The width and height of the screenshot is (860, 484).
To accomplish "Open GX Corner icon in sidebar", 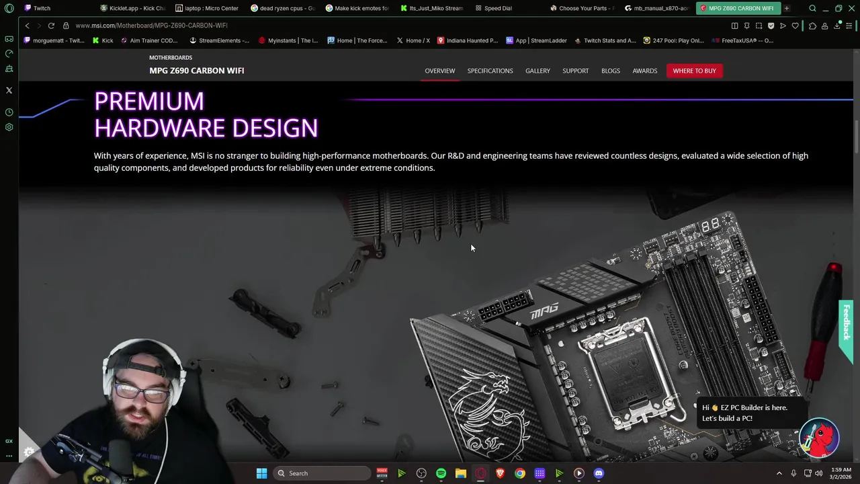I will tap(9, 441).
